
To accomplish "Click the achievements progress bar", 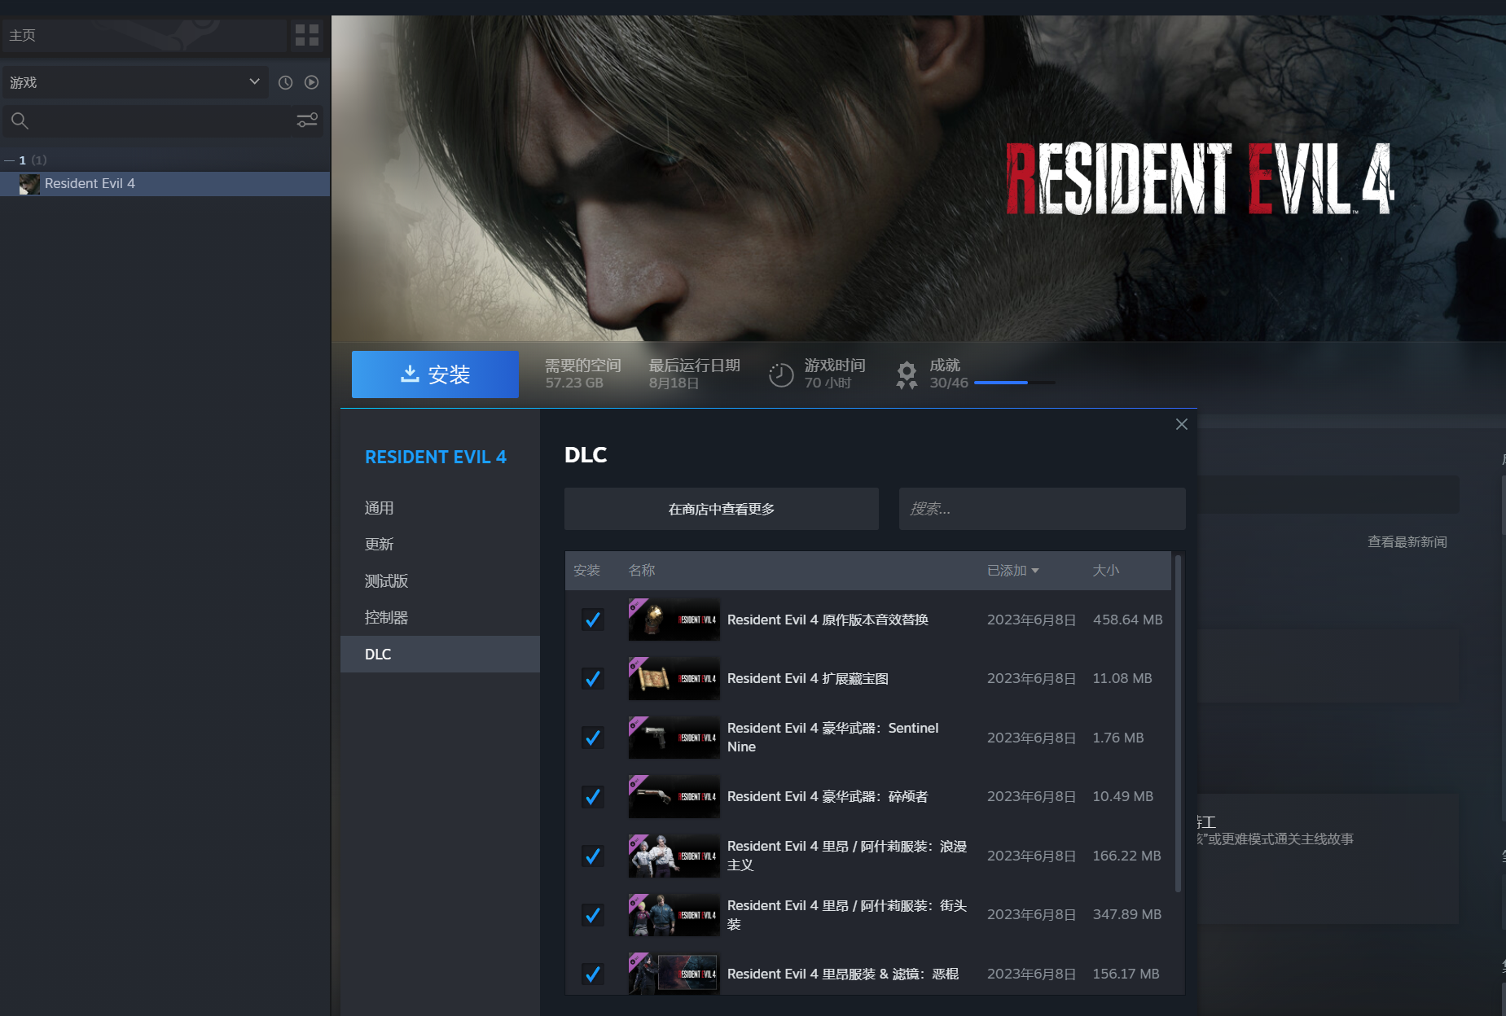I will (1014, 383).
